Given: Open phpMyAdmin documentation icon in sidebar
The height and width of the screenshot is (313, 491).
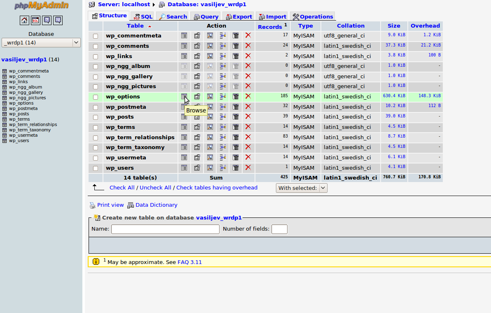Looking at the screenshot, I should 47,20.
